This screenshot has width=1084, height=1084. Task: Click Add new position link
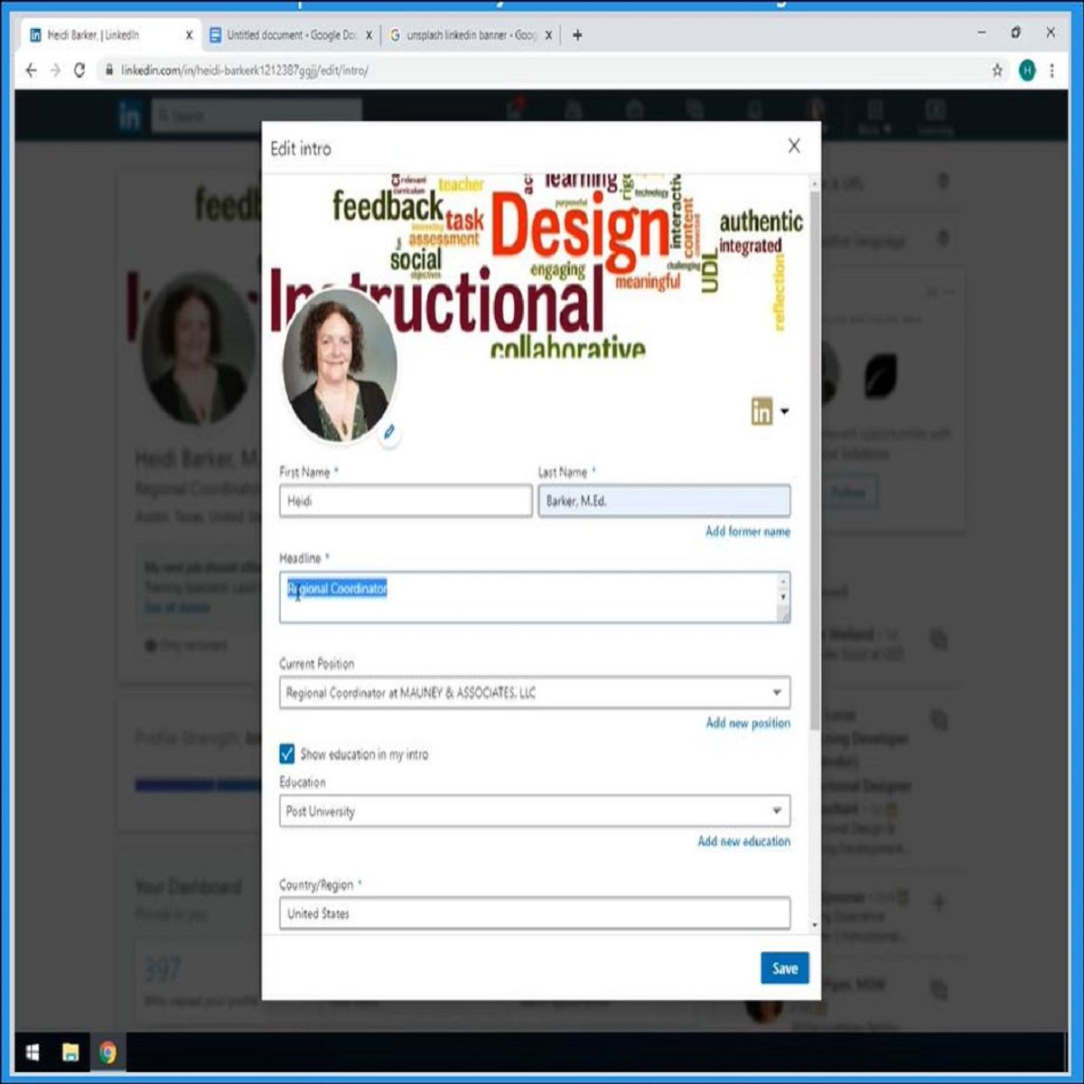747,723
